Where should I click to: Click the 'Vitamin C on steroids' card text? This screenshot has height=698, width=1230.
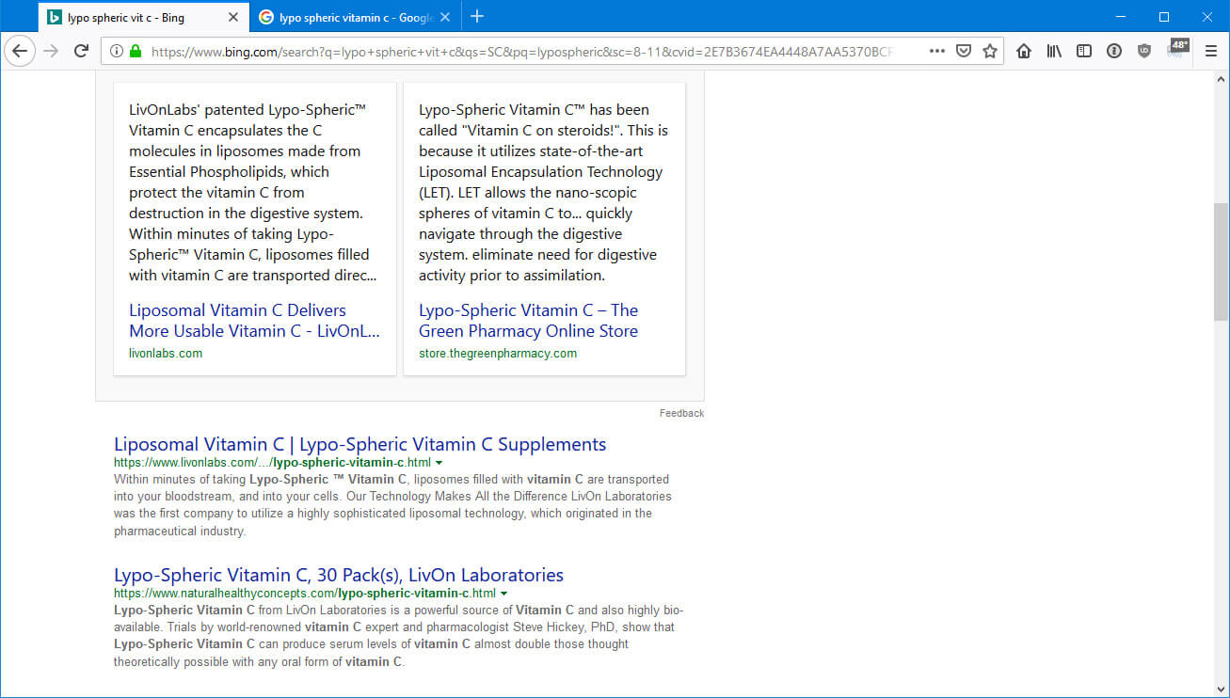point(543,192)
